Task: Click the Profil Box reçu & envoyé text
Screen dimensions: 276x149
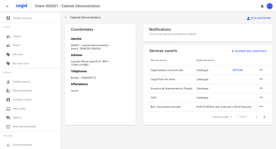Action: (x=224, y=107)
